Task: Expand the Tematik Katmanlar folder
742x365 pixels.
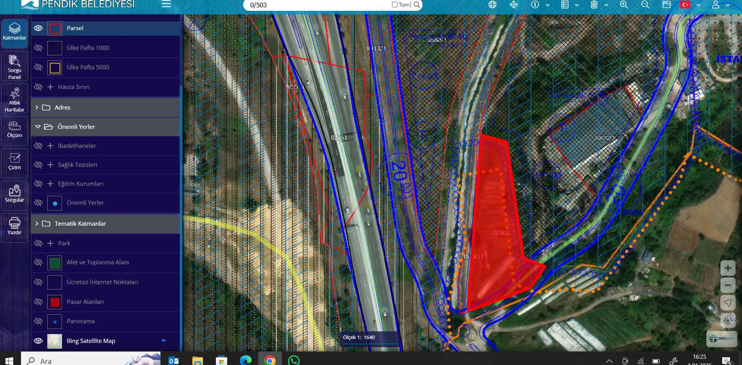Action: click(x=37, y=223)
